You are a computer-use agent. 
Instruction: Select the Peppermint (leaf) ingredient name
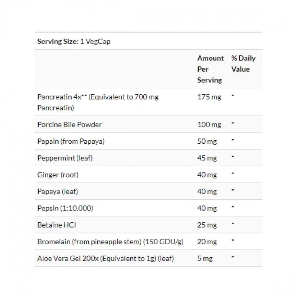point(65,158)
